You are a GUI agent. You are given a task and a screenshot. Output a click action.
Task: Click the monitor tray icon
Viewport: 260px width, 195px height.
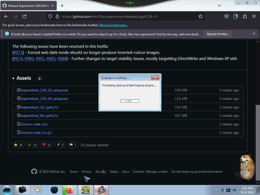[x=228, y=190]
